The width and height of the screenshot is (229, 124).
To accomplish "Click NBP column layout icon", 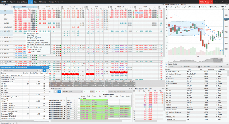I will [14, 7].
